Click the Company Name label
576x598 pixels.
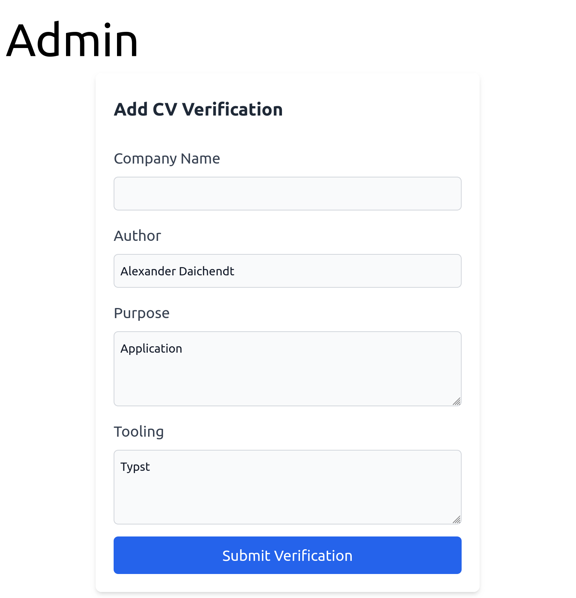tap(166, 159)
